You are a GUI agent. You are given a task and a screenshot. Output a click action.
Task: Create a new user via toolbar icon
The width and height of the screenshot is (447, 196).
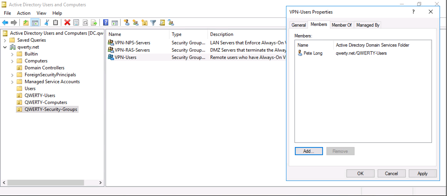127,23
